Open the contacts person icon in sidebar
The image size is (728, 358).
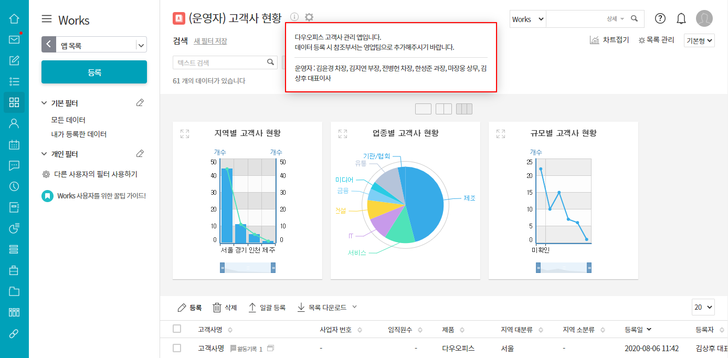click(14, 123)
